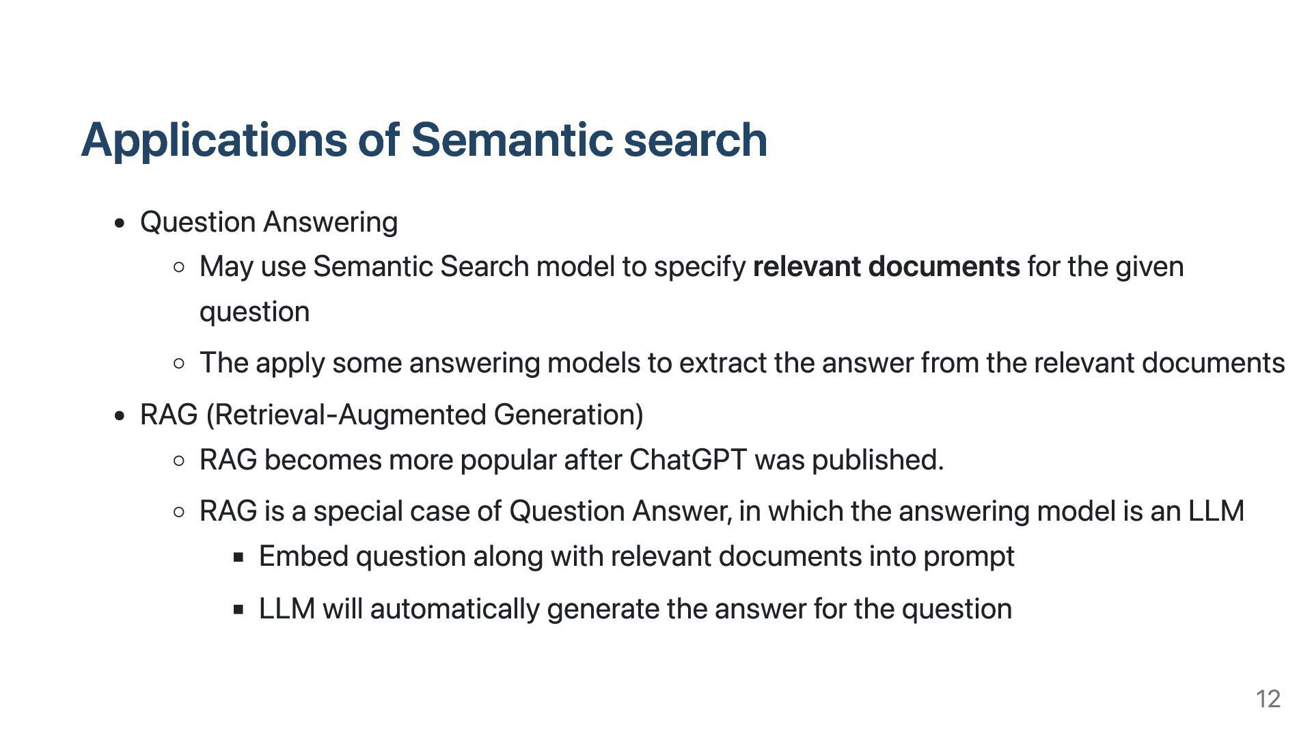Select the line starting 'The apply some answering models'
1312x738 pixels.
point(742,363)
